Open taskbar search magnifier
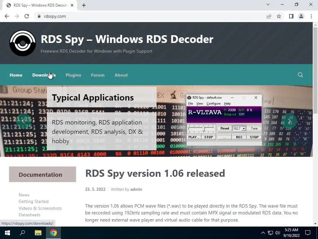The height and width of the screenshot is (239, 318). 22,233
